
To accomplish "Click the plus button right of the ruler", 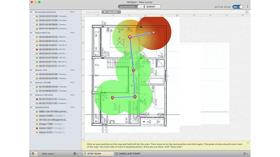I will click(x=247, y=12).
